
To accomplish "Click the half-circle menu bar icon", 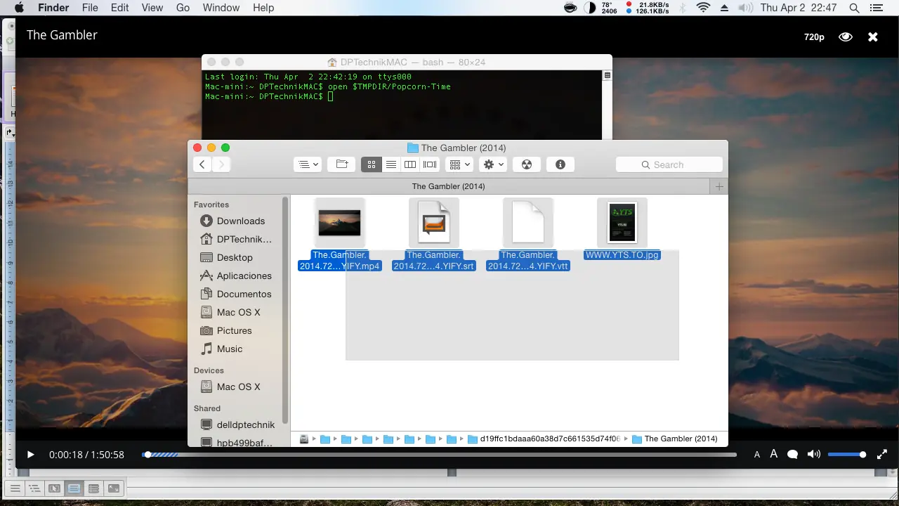I will pyautogui.click(x=589, y=8).
